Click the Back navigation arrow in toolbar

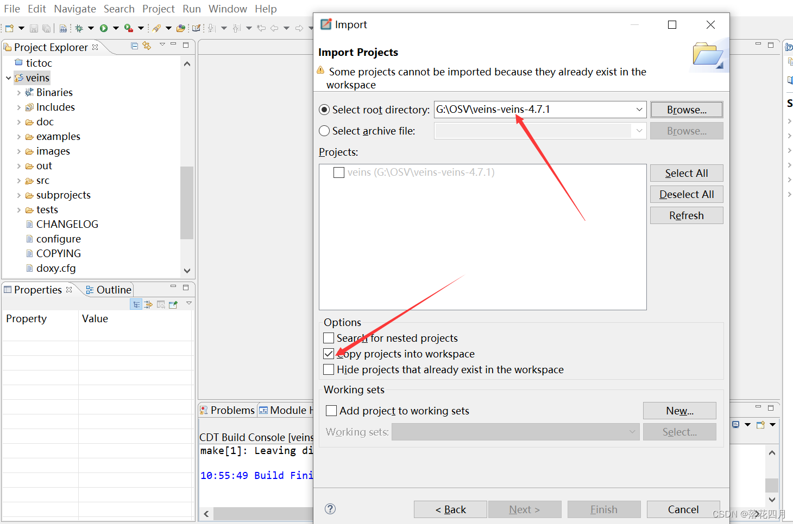[x=274, y=28]
